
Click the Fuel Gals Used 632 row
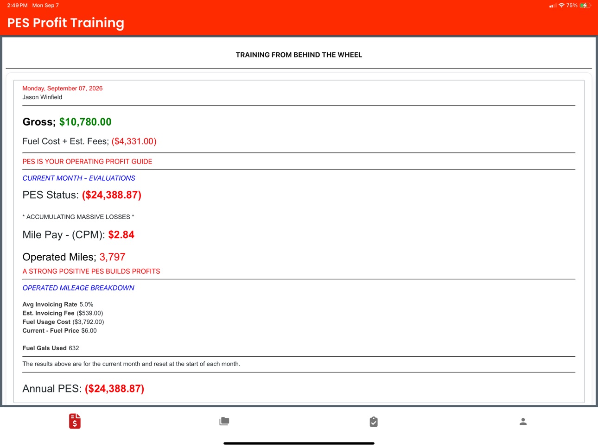(51, 348)
